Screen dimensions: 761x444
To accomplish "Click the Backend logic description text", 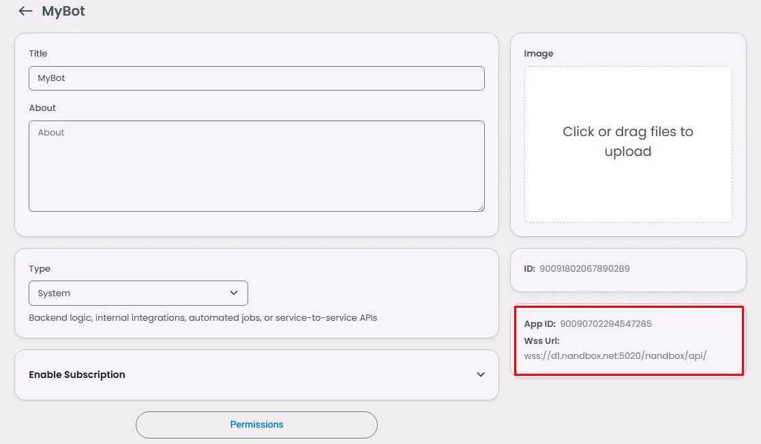I will [203, 318].
